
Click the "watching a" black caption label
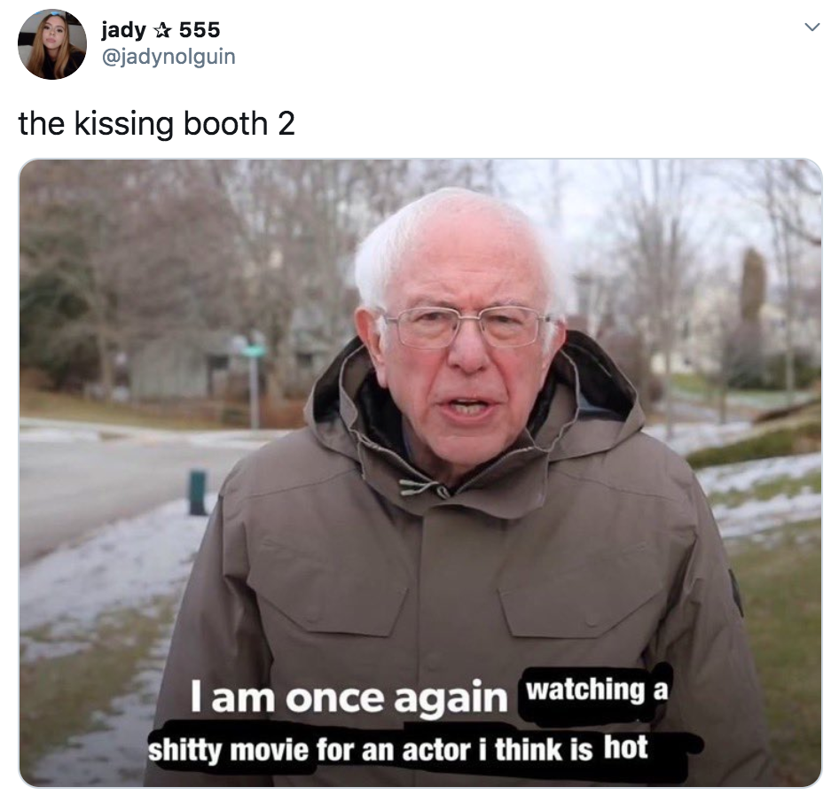(x=597, y=690)
